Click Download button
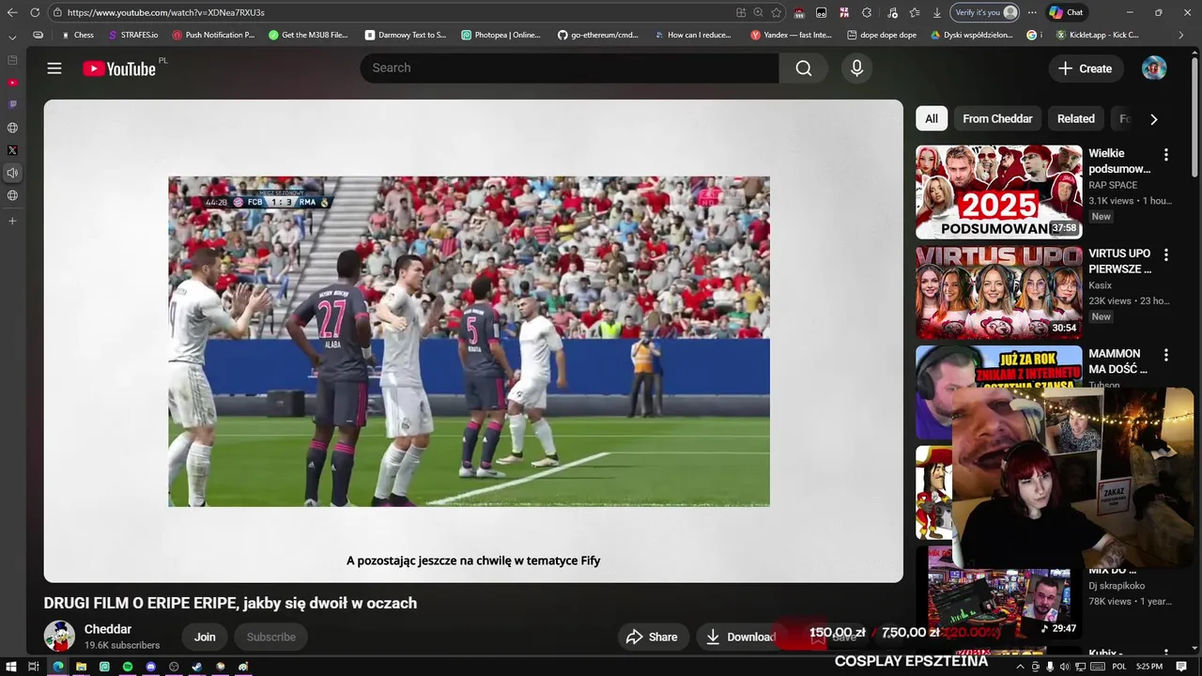Screen dimensions: 1202x676 pyautogui.click(x=740, y=637)
